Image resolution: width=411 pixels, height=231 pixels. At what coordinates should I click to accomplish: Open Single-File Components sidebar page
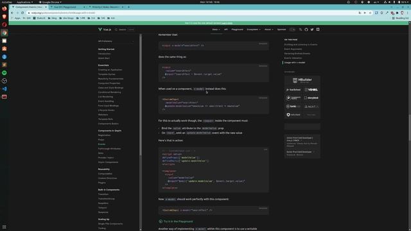coord(110,224)
